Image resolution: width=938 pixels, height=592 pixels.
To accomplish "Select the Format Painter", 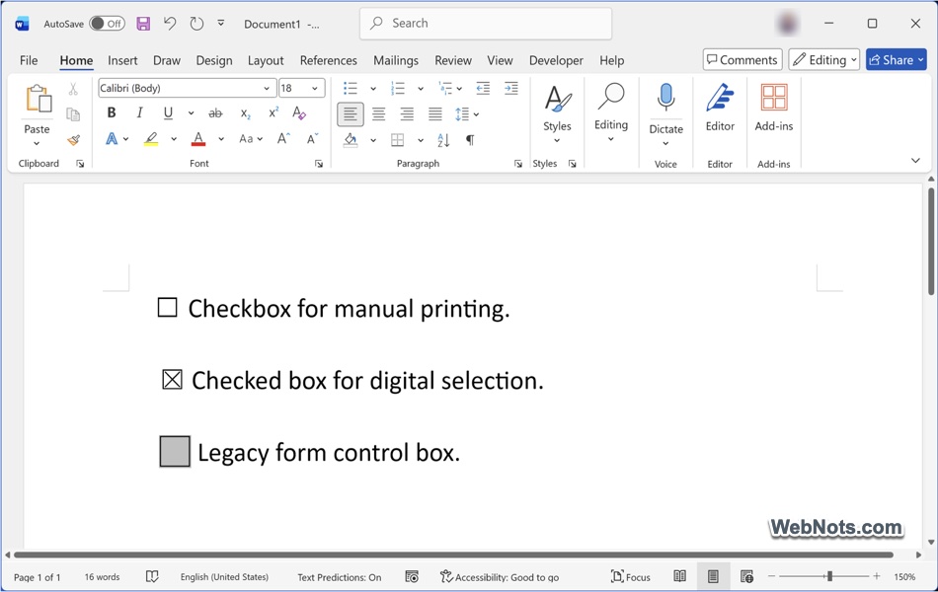I will (73, 140).
